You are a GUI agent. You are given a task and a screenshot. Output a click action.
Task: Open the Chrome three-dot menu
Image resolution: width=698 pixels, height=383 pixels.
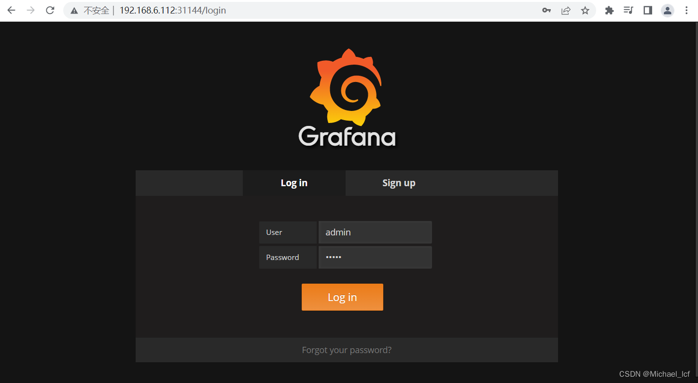[x=686, y=10]
